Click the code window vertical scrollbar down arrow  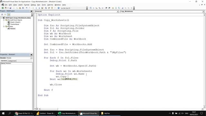tap(204, 107)
